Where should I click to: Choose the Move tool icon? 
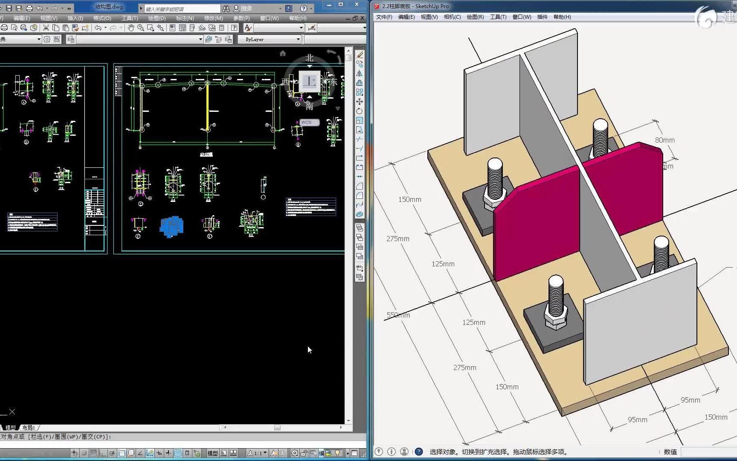[360, 102]
